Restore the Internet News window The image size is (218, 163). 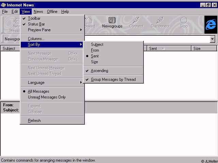[x=208, y=5]
